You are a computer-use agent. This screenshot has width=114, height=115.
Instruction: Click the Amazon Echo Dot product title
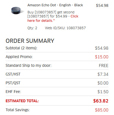pyautogui.click(x=55, y=5)
